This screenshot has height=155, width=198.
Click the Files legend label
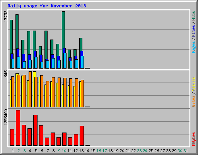194,31
